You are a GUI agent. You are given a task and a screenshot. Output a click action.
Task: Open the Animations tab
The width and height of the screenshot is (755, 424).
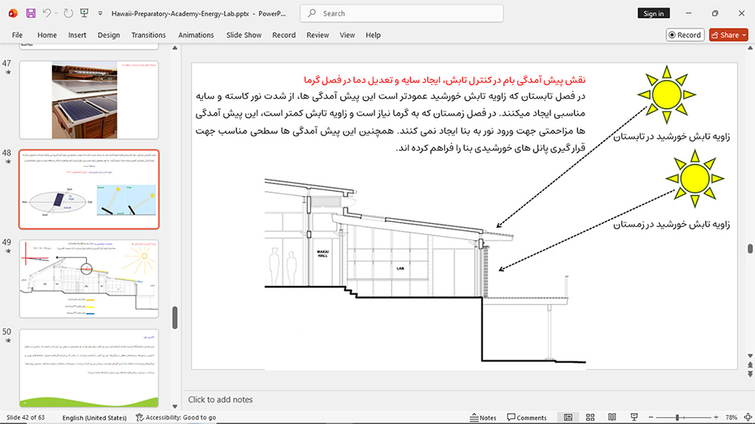click(x=196, y=35)
